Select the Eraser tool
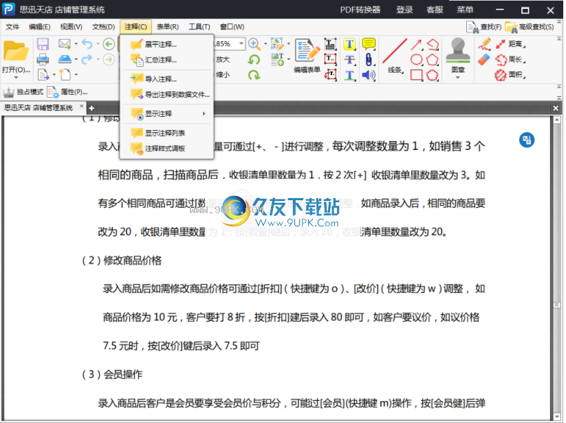The image size is (566, 423). click(x=484, y=59)
